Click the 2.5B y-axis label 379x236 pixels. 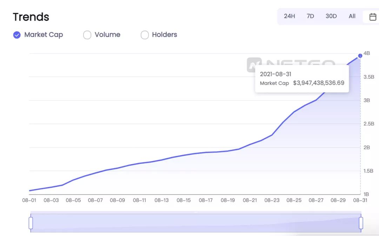pos(369,124)
